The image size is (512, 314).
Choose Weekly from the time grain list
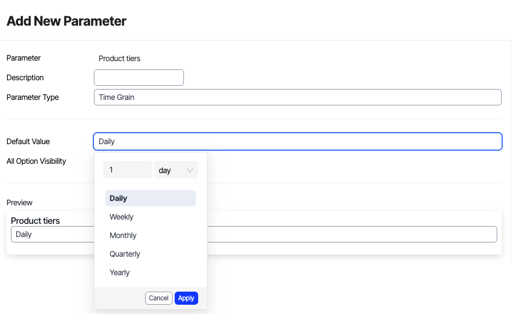(x=122, y=217)
